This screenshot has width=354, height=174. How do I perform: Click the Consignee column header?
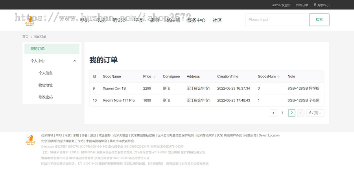(x=171, y=76)
